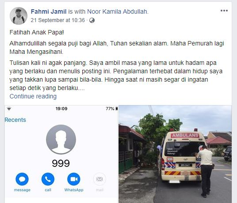Tap the greyed-out mail icon
This screenshot has width=237, height=203.
[99, 179]
